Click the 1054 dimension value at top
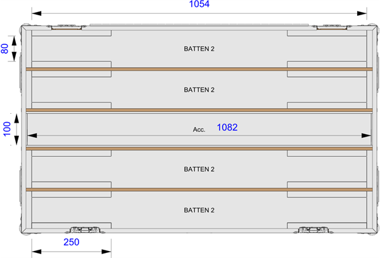The width and height of the screenshot is (380, 258). (x=199, y=5)
